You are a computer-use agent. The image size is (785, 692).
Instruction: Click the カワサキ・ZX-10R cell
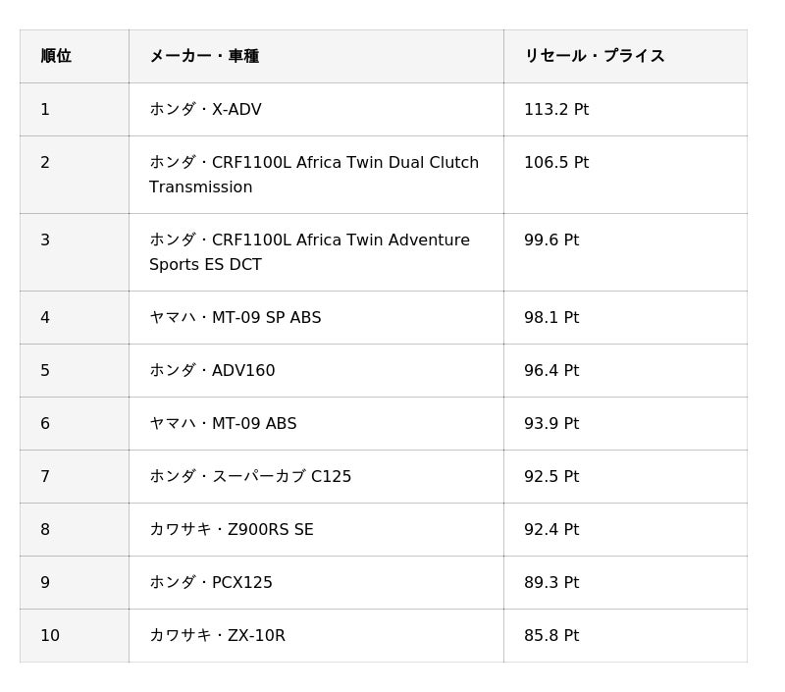[217, 636]
